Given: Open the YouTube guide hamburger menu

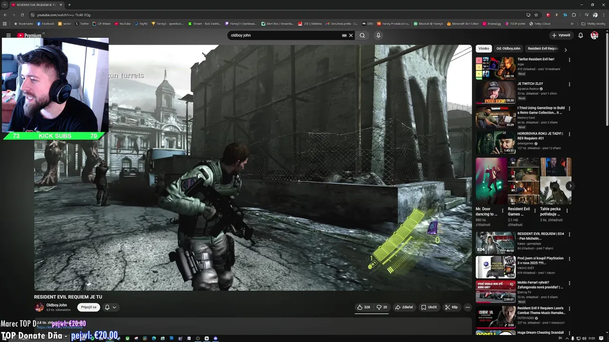Looking at the screenshot, I should 9,35.
